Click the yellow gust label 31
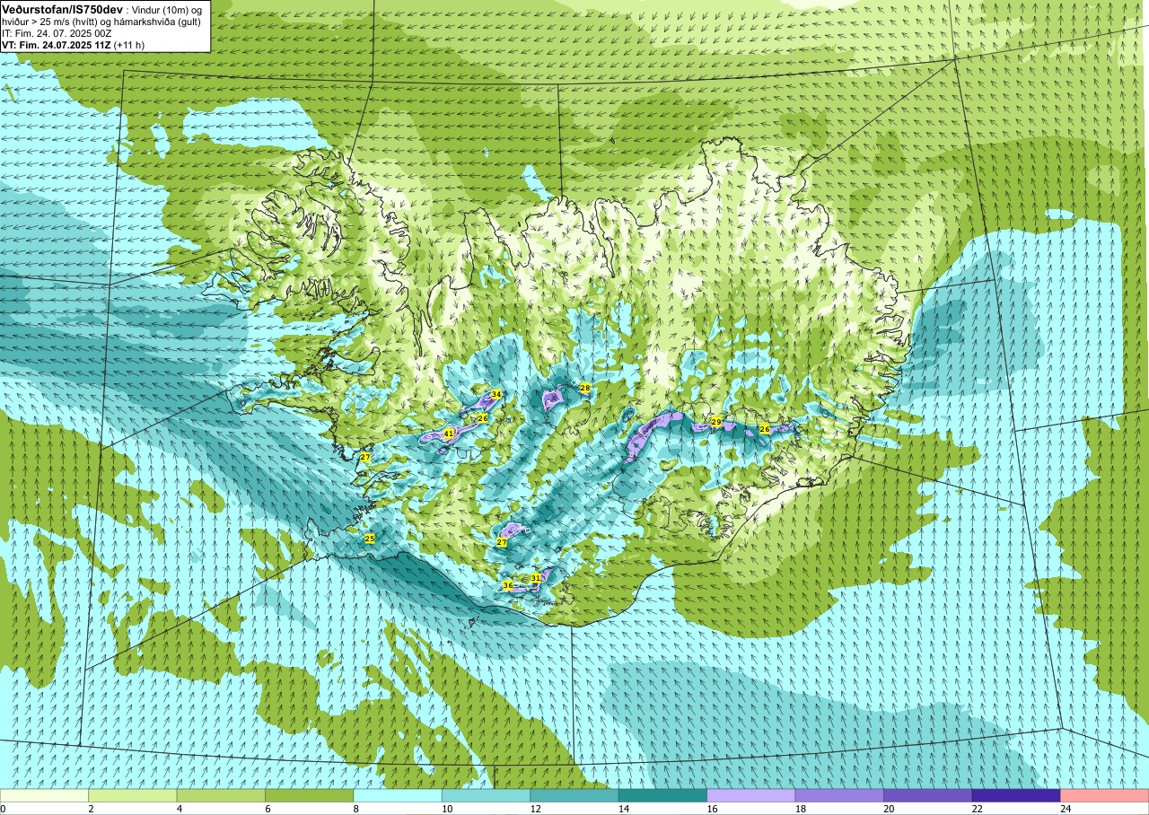The width and height of the screenshot is (1149, 815). pos(536,578)
